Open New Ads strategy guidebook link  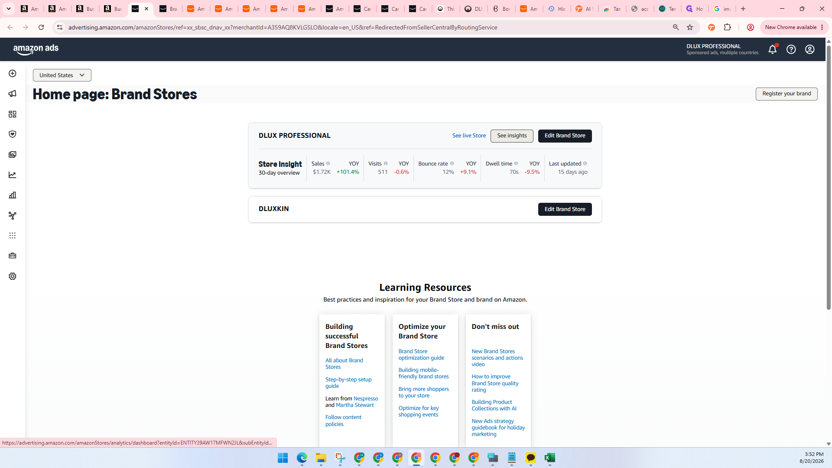498,428
